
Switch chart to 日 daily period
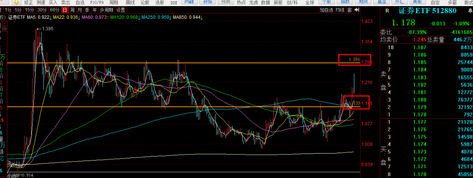point(65,10)
